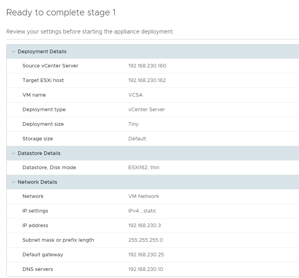Screen dimensions: 299x278
Task: Click the 'Review your settings' description text
Action: point(90,32)
